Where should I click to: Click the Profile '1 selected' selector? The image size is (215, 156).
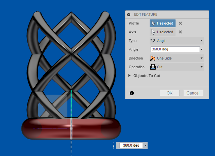[x=163, y=23]
